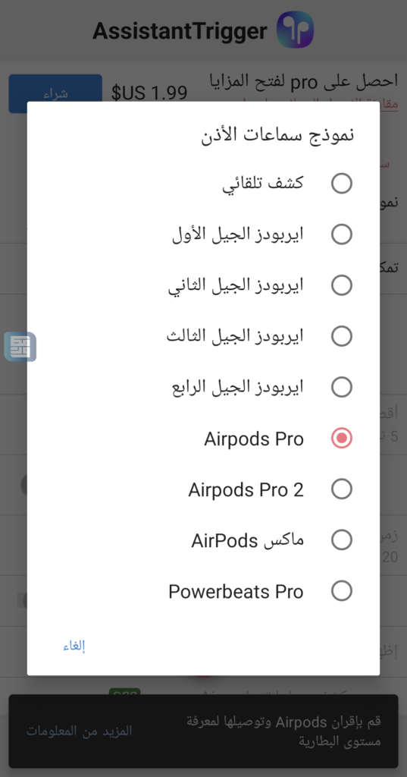Choose the Airpods Pro 2 radio button
Image resolution: width=407 pixels, height=777 pixels.
(x=342, y=489)
